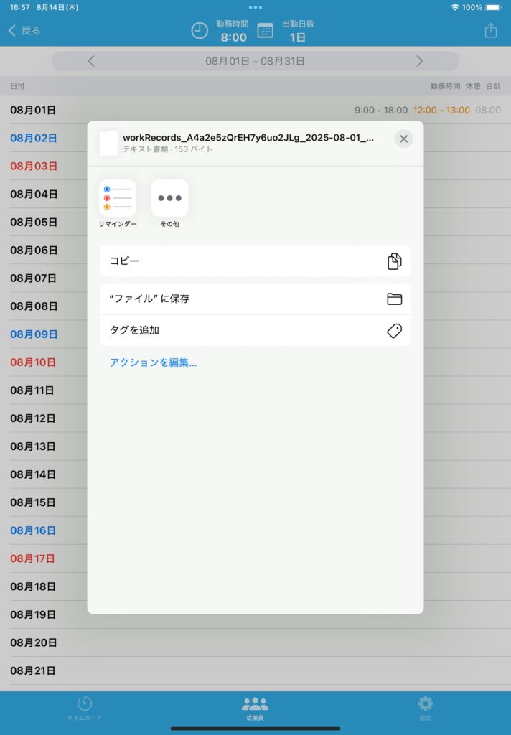The height and width of the screenshot is (735, 511).
Task: Go back with 戻る button
Action: (24, 31)
